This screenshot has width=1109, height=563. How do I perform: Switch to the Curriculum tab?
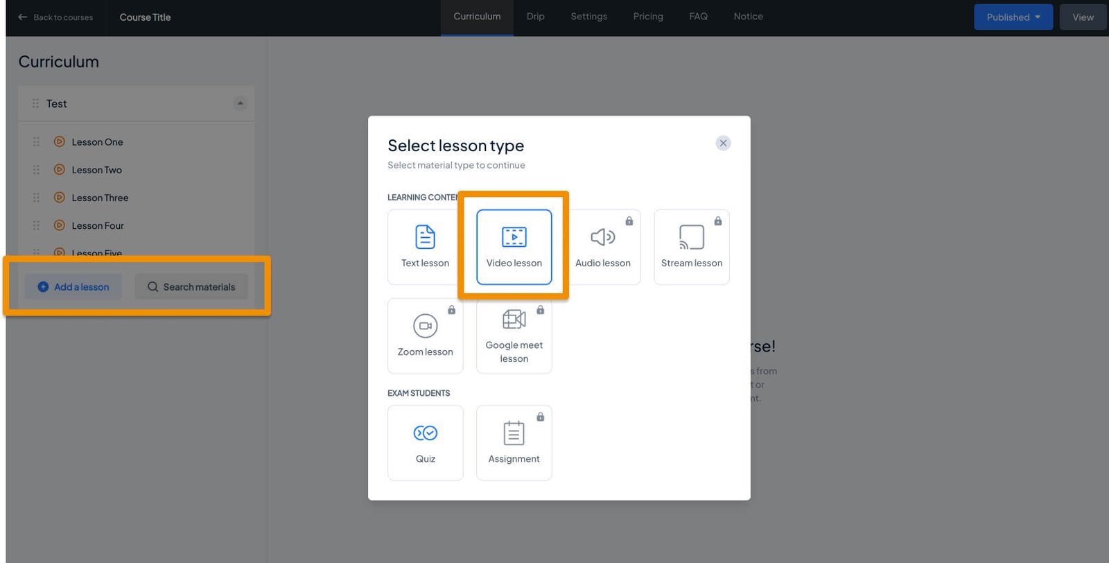[x=477, y=17]
